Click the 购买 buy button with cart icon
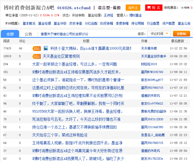This screenshot has width=193, height=162. point(154,8)
